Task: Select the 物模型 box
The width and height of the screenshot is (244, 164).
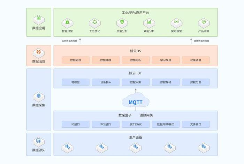Action: [x=76, y=82]
